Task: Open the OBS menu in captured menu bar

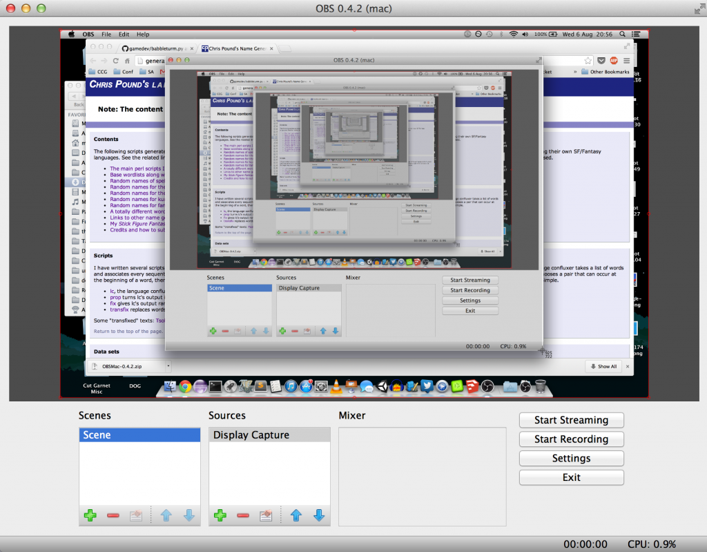Action: pos(88,35)
